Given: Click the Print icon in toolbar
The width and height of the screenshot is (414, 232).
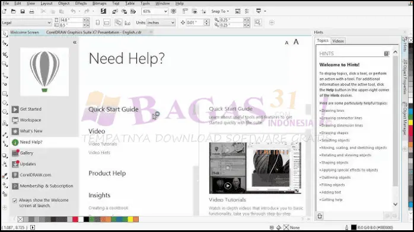Looking at the screenshot, I should pos(31,11).
